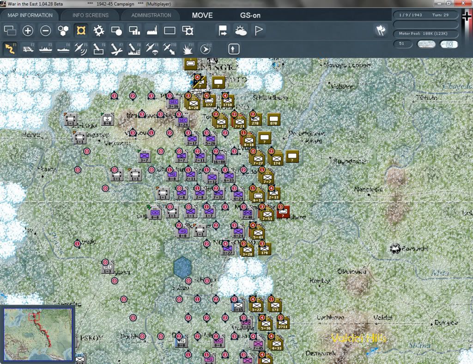Click the date and Turn 29 display
Screen dimensions: 473x364
point(425,15)
